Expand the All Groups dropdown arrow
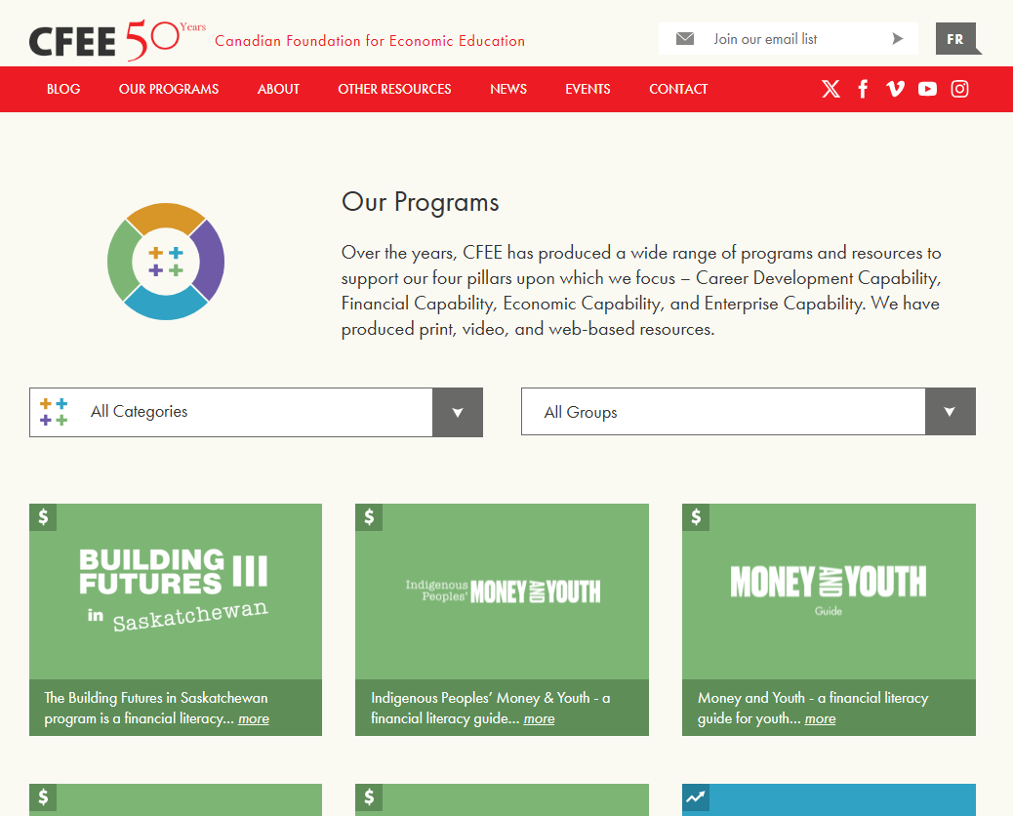This screenshot has width=1013, height=816. click(x=950, y=412)
